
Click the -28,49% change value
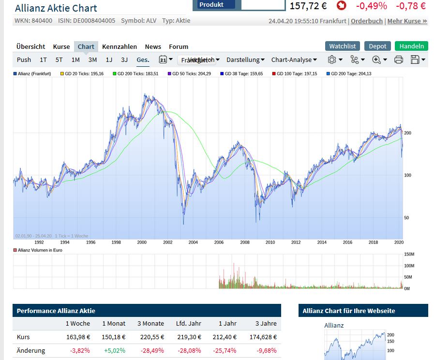[152, 351]
